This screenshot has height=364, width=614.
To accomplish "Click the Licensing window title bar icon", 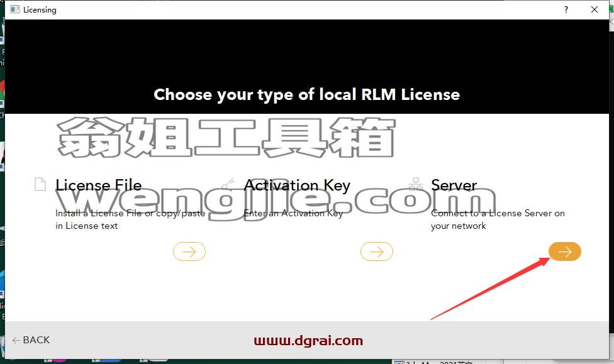I will 15,9.
